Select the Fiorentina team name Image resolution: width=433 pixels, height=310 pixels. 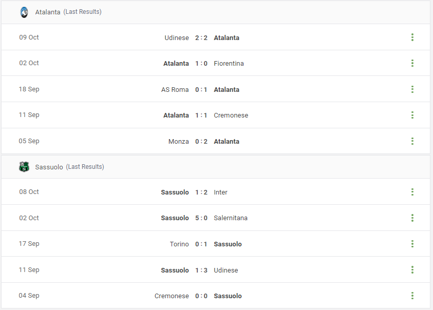(x=229, y=64)
